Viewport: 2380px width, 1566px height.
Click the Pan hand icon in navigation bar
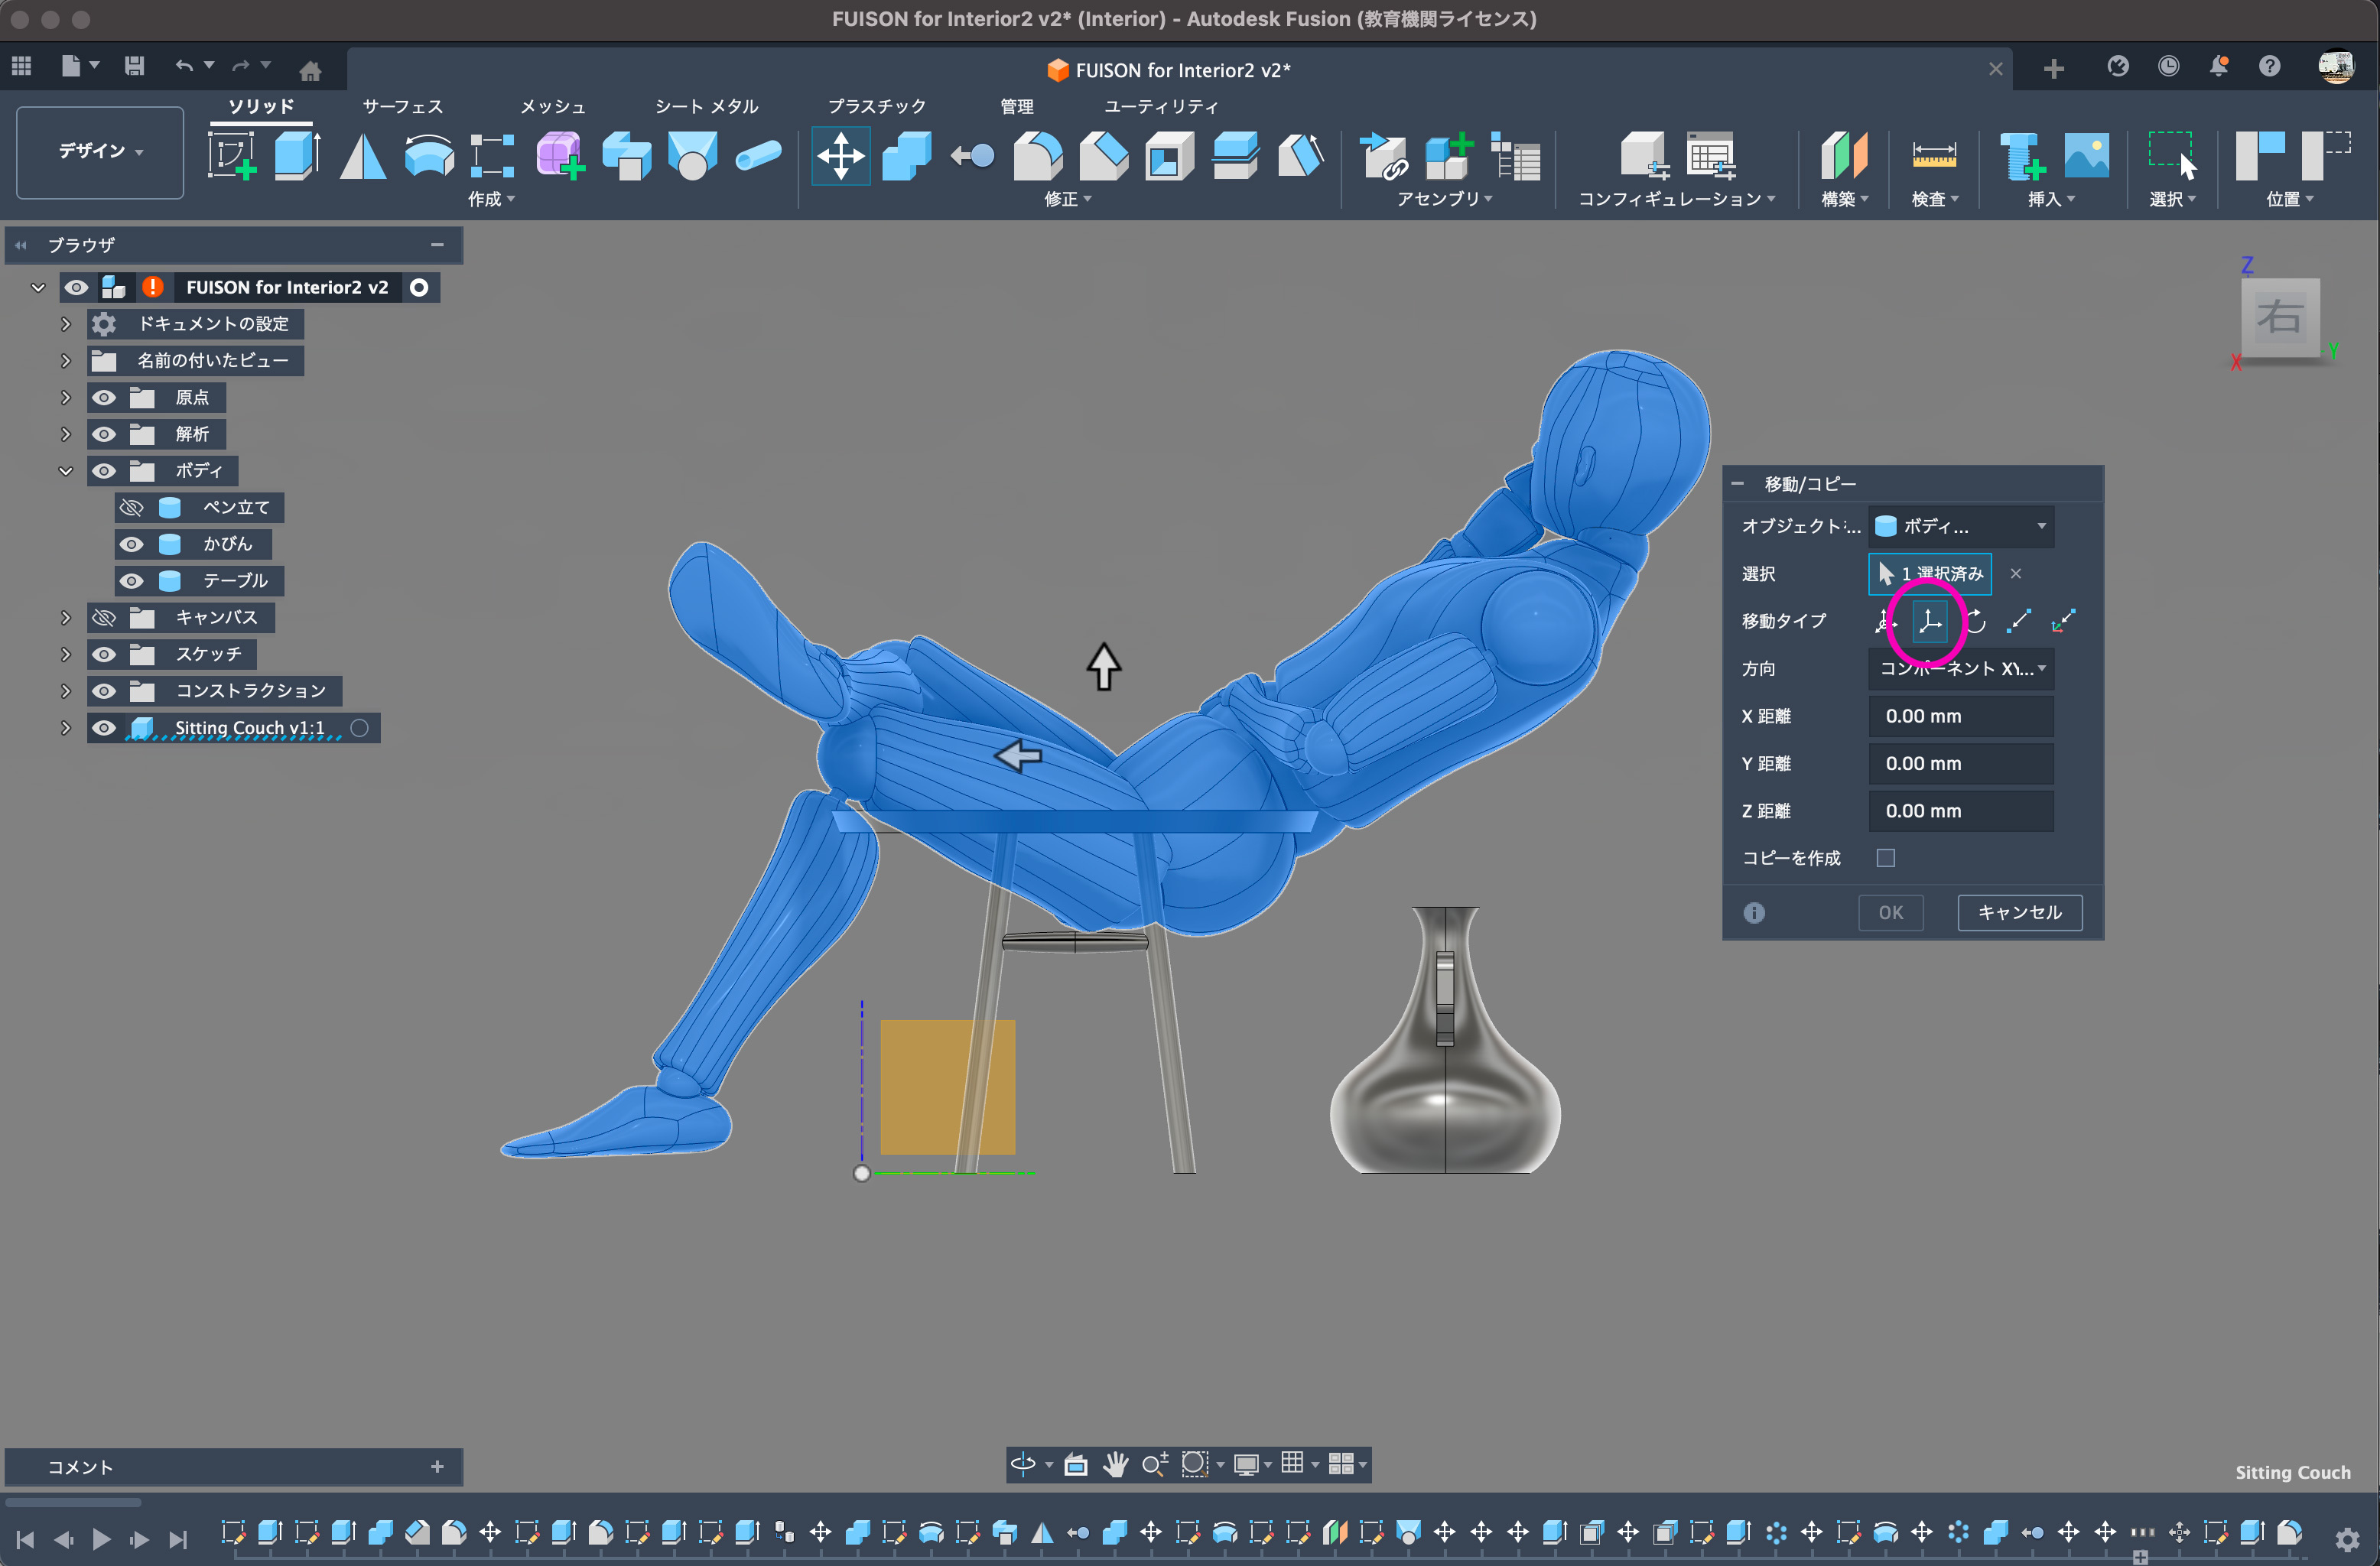click(1115, 1464)
